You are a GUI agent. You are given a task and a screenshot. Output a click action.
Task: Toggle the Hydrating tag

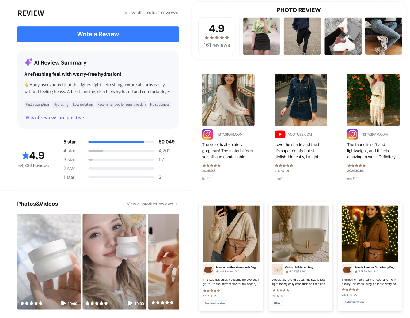[61, 104]
